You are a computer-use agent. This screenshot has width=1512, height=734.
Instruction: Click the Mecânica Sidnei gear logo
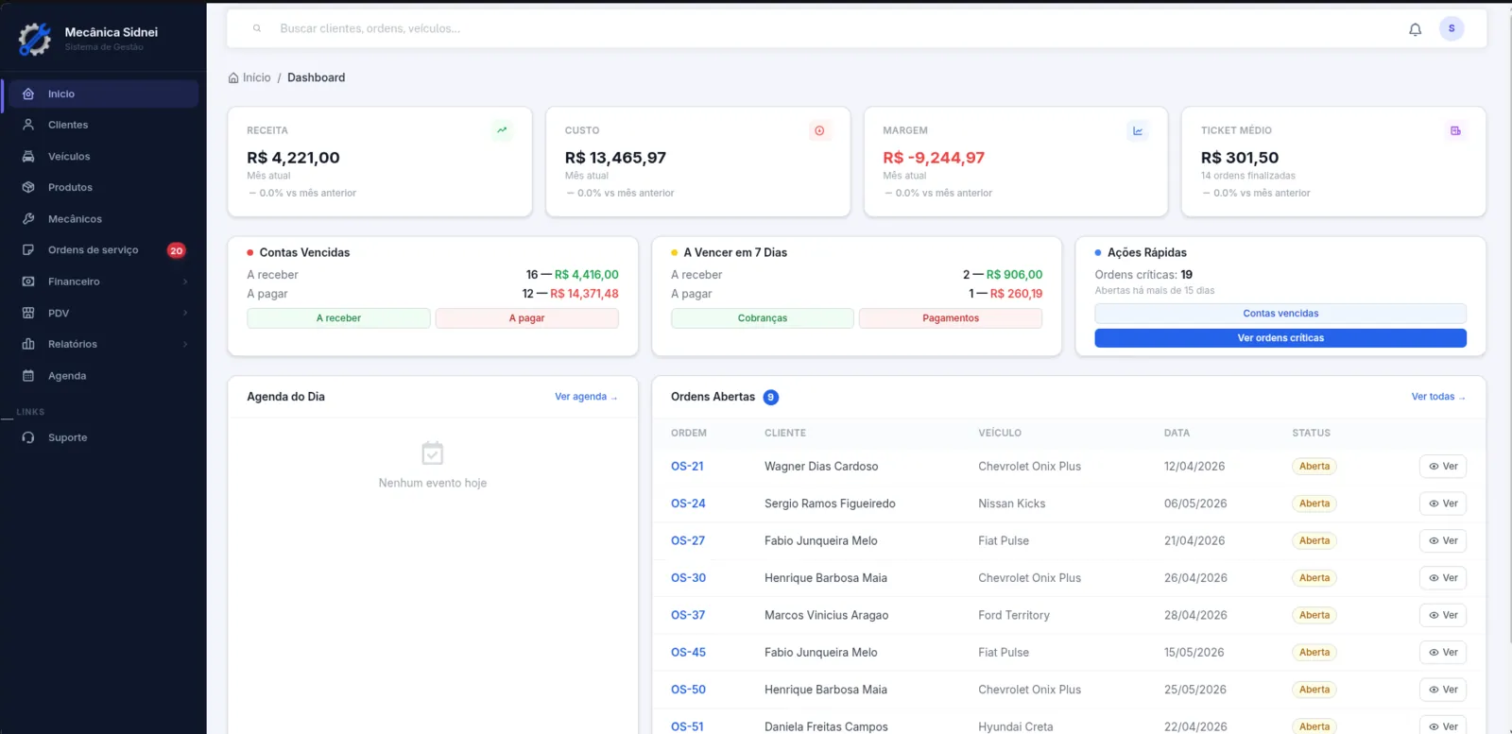click(35, 39)
